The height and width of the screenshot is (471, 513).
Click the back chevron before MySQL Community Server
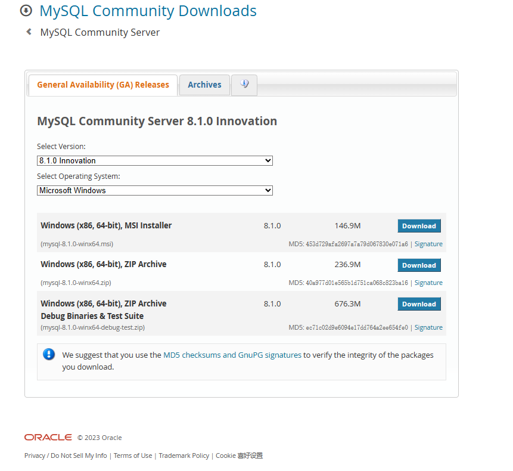pos(29,32)
